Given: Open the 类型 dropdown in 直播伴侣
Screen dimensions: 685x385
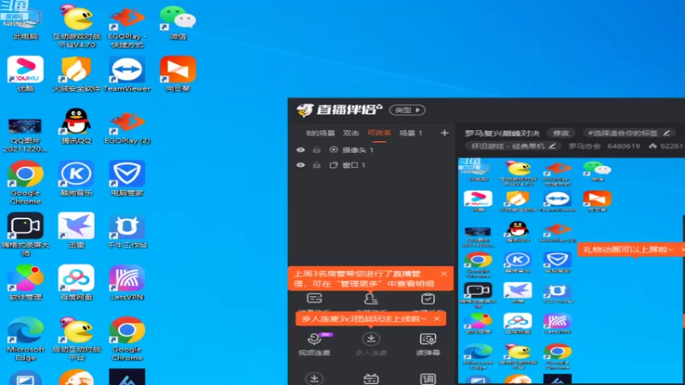Looking at the screenshot, I should coord(408,110).
